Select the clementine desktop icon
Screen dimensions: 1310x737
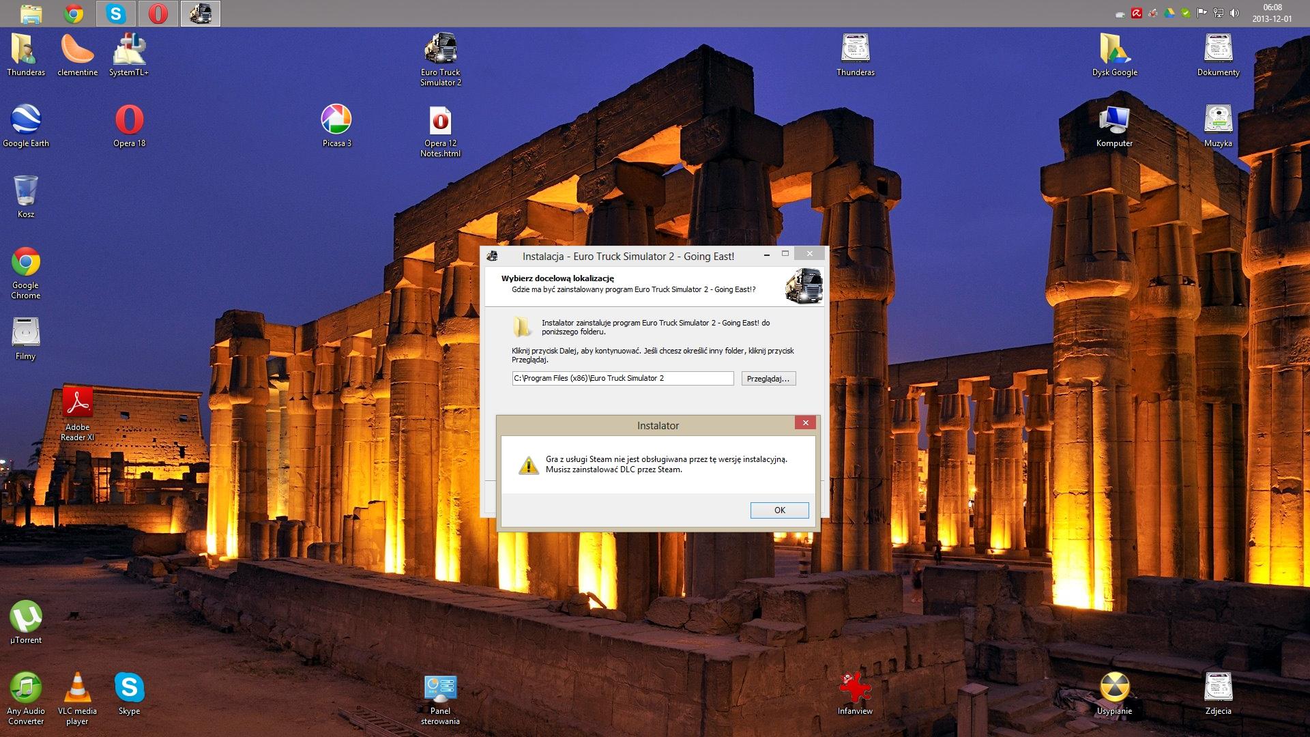pos(77,55)
